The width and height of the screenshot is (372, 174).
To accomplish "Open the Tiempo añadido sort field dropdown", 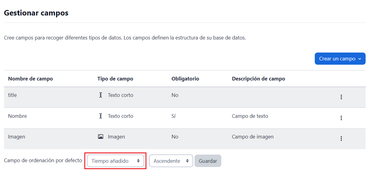I will click(115, 161).
